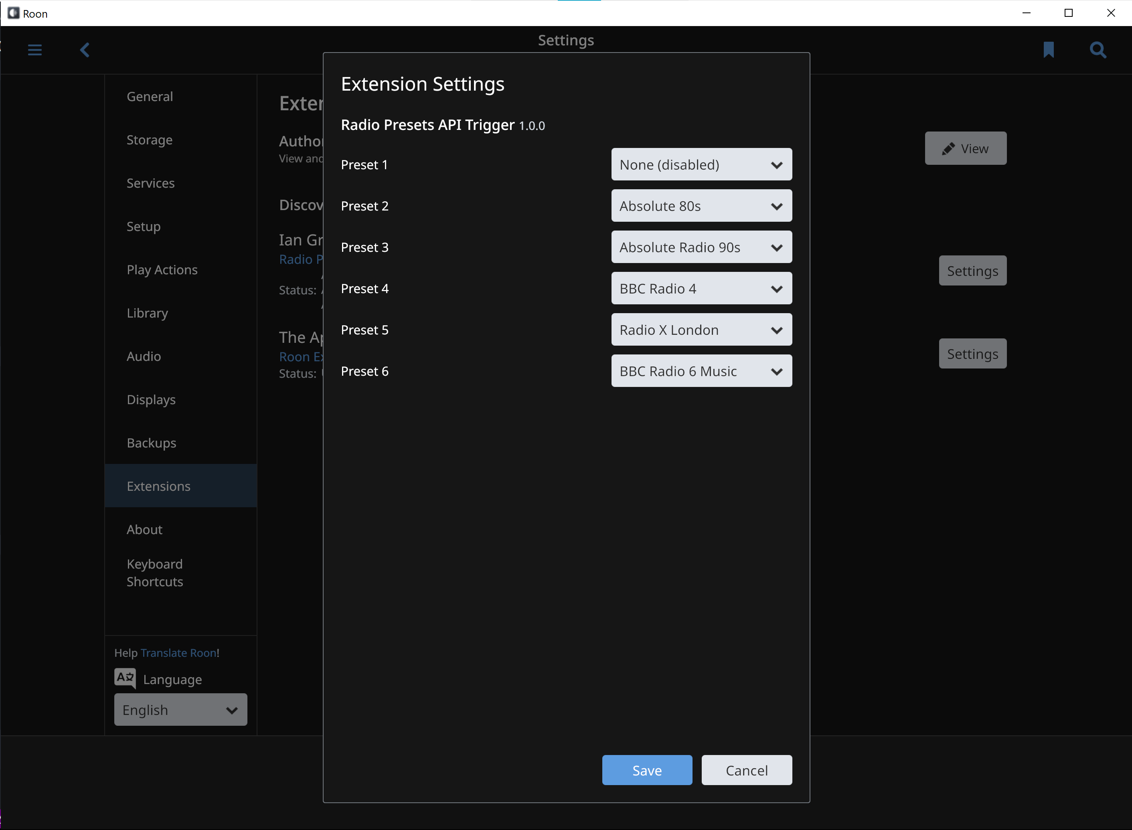
Task: Select the Extensions settings tab
Action: coord(158,486)
